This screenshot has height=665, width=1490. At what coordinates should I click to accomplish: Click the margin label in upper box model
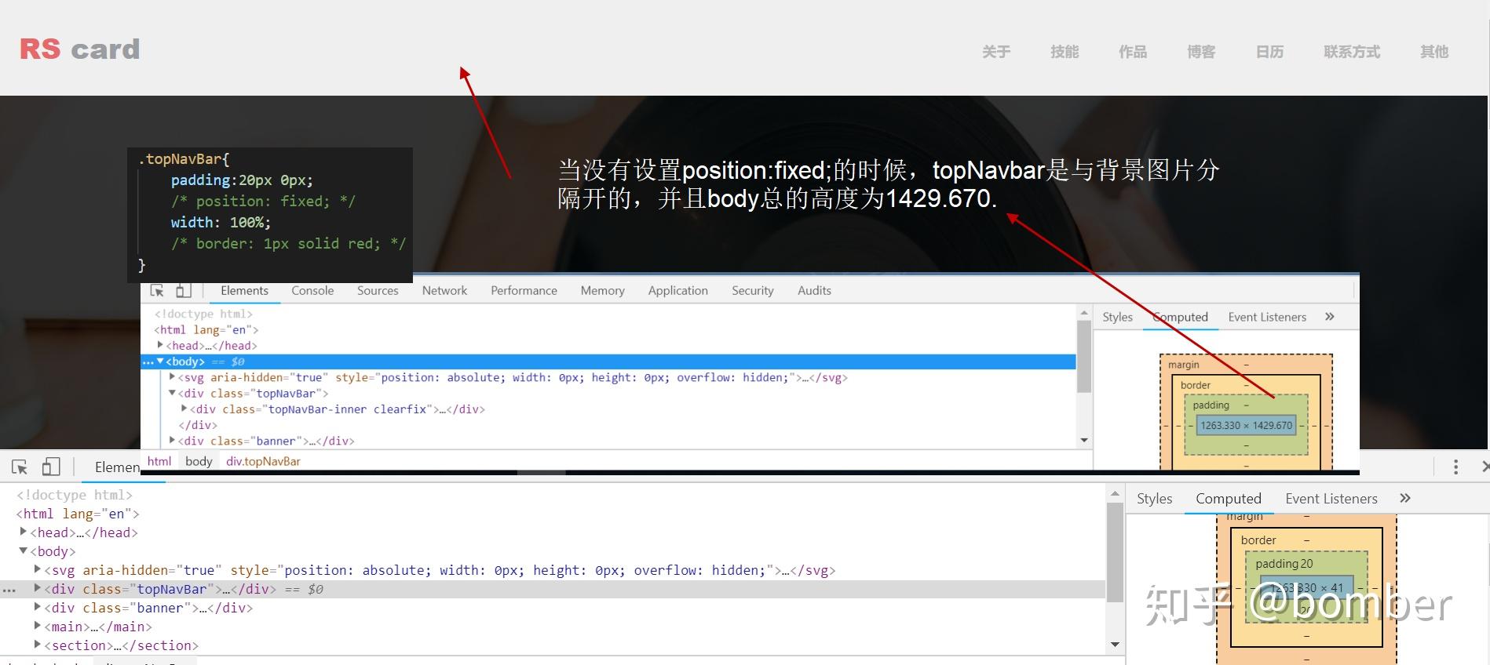coord(1183,365)
